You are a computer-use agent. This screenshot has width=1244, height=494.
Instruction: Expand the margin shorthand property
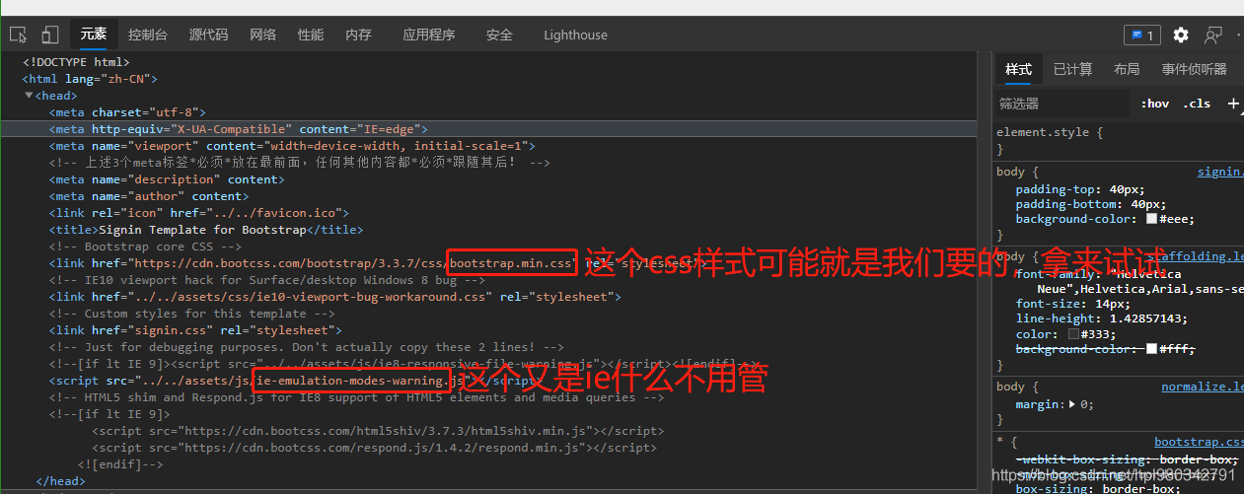[1073, 404]
